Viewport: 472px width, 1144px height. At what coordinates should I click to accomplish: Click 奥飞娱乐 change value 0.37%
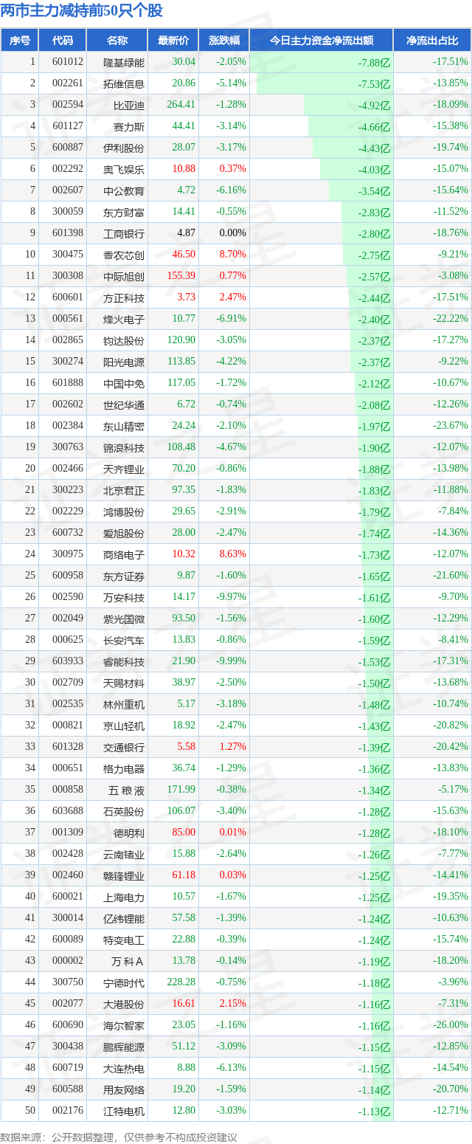tap(233, 169)
